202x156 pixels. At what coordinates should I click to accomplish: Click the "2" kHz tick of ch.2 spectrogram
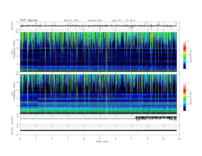click(18, 106)
